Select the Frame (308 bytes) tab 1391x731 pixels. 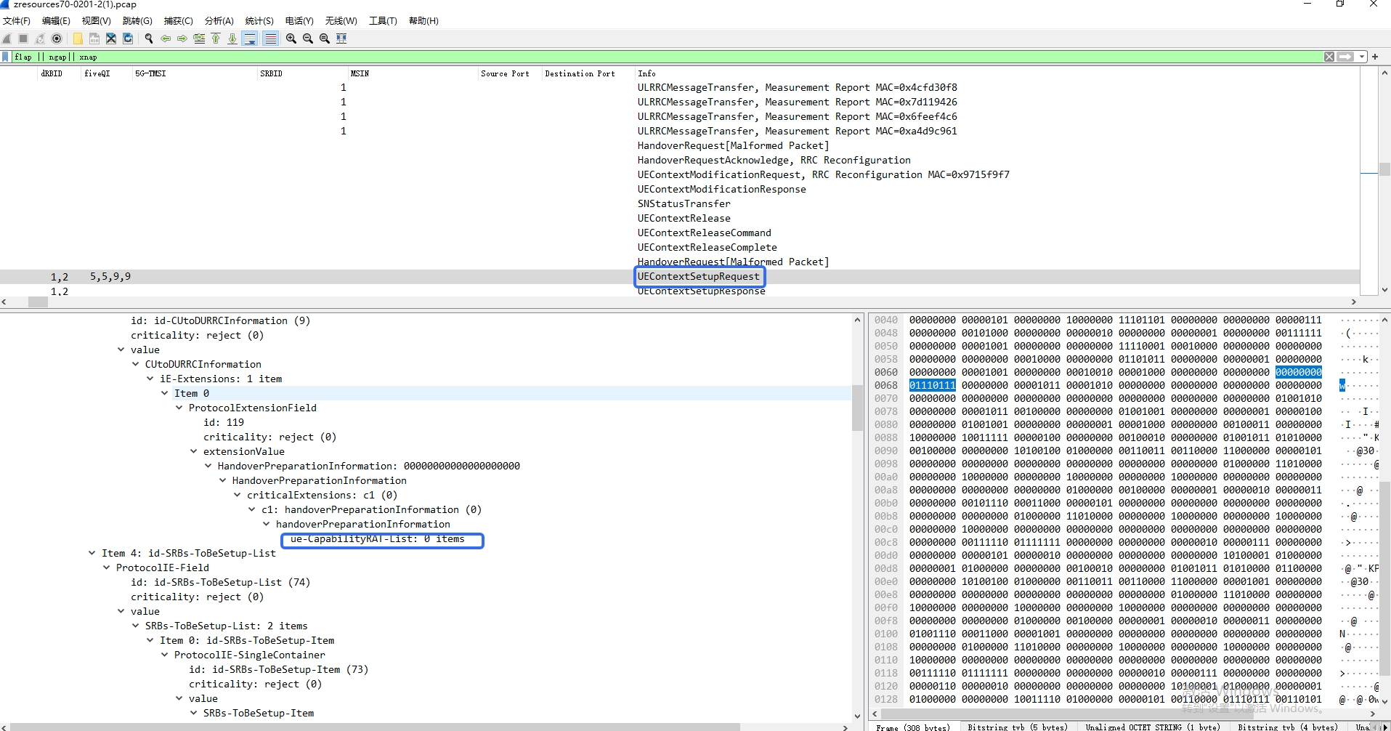(914, 727)
